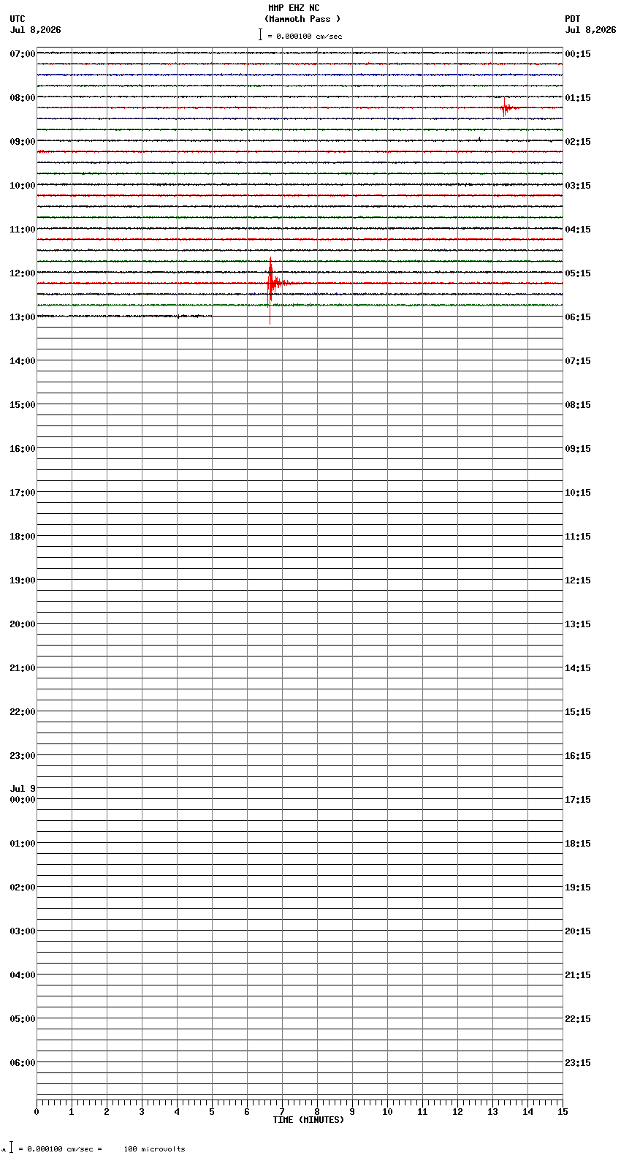Screen dimensions: 621x1158
Task: Click the 16:00 UTC time label
Action: click(23, 449)
